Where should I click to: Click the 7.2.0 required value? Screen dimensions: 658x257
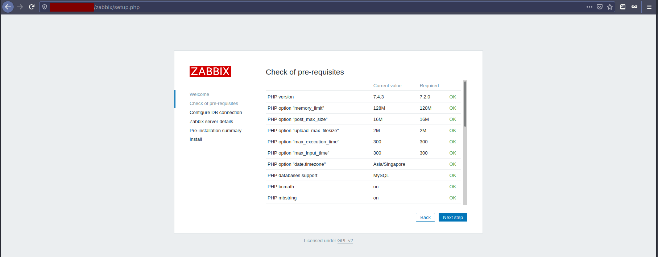[x=425, y=97]
